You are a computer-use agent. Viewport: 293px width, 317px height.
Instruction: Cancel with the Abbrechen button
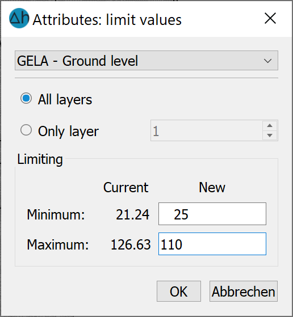tap(244, 291)
